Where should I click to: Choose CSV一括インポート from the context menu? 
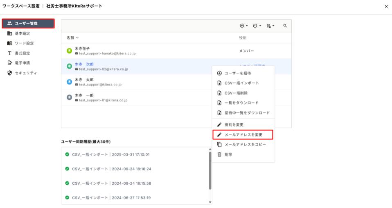click(243, 83)
